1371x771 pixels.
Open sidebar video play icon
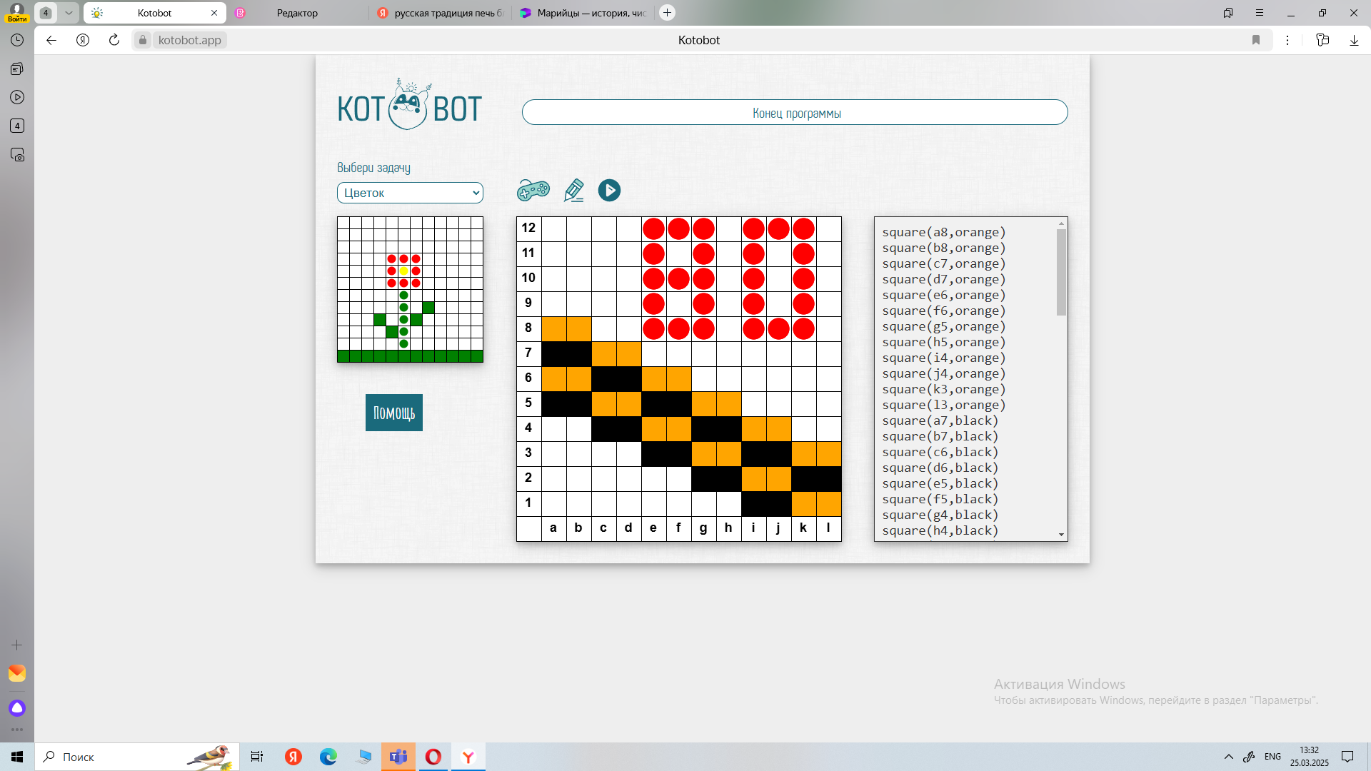coord(17,97)
